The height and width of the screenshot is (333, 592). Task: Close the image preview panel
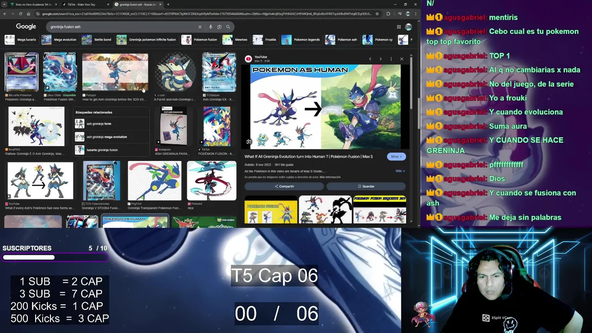pyautogui.click(x=401, y=59)
